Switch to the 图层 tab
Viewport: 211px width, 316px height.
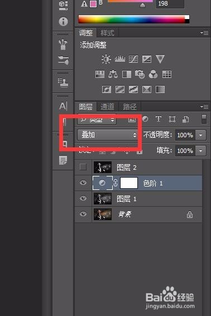[x=86, y=106]
